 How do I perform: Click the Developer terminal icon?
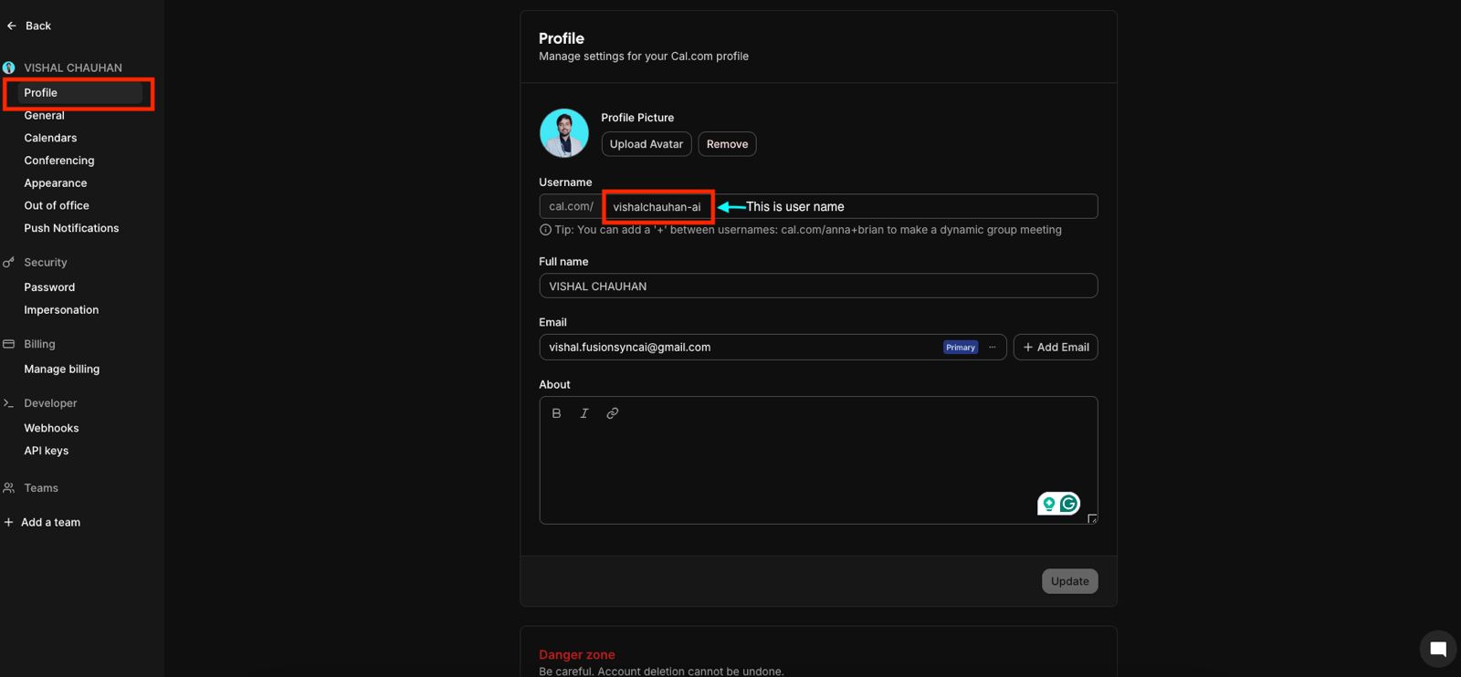pos(9,403)
